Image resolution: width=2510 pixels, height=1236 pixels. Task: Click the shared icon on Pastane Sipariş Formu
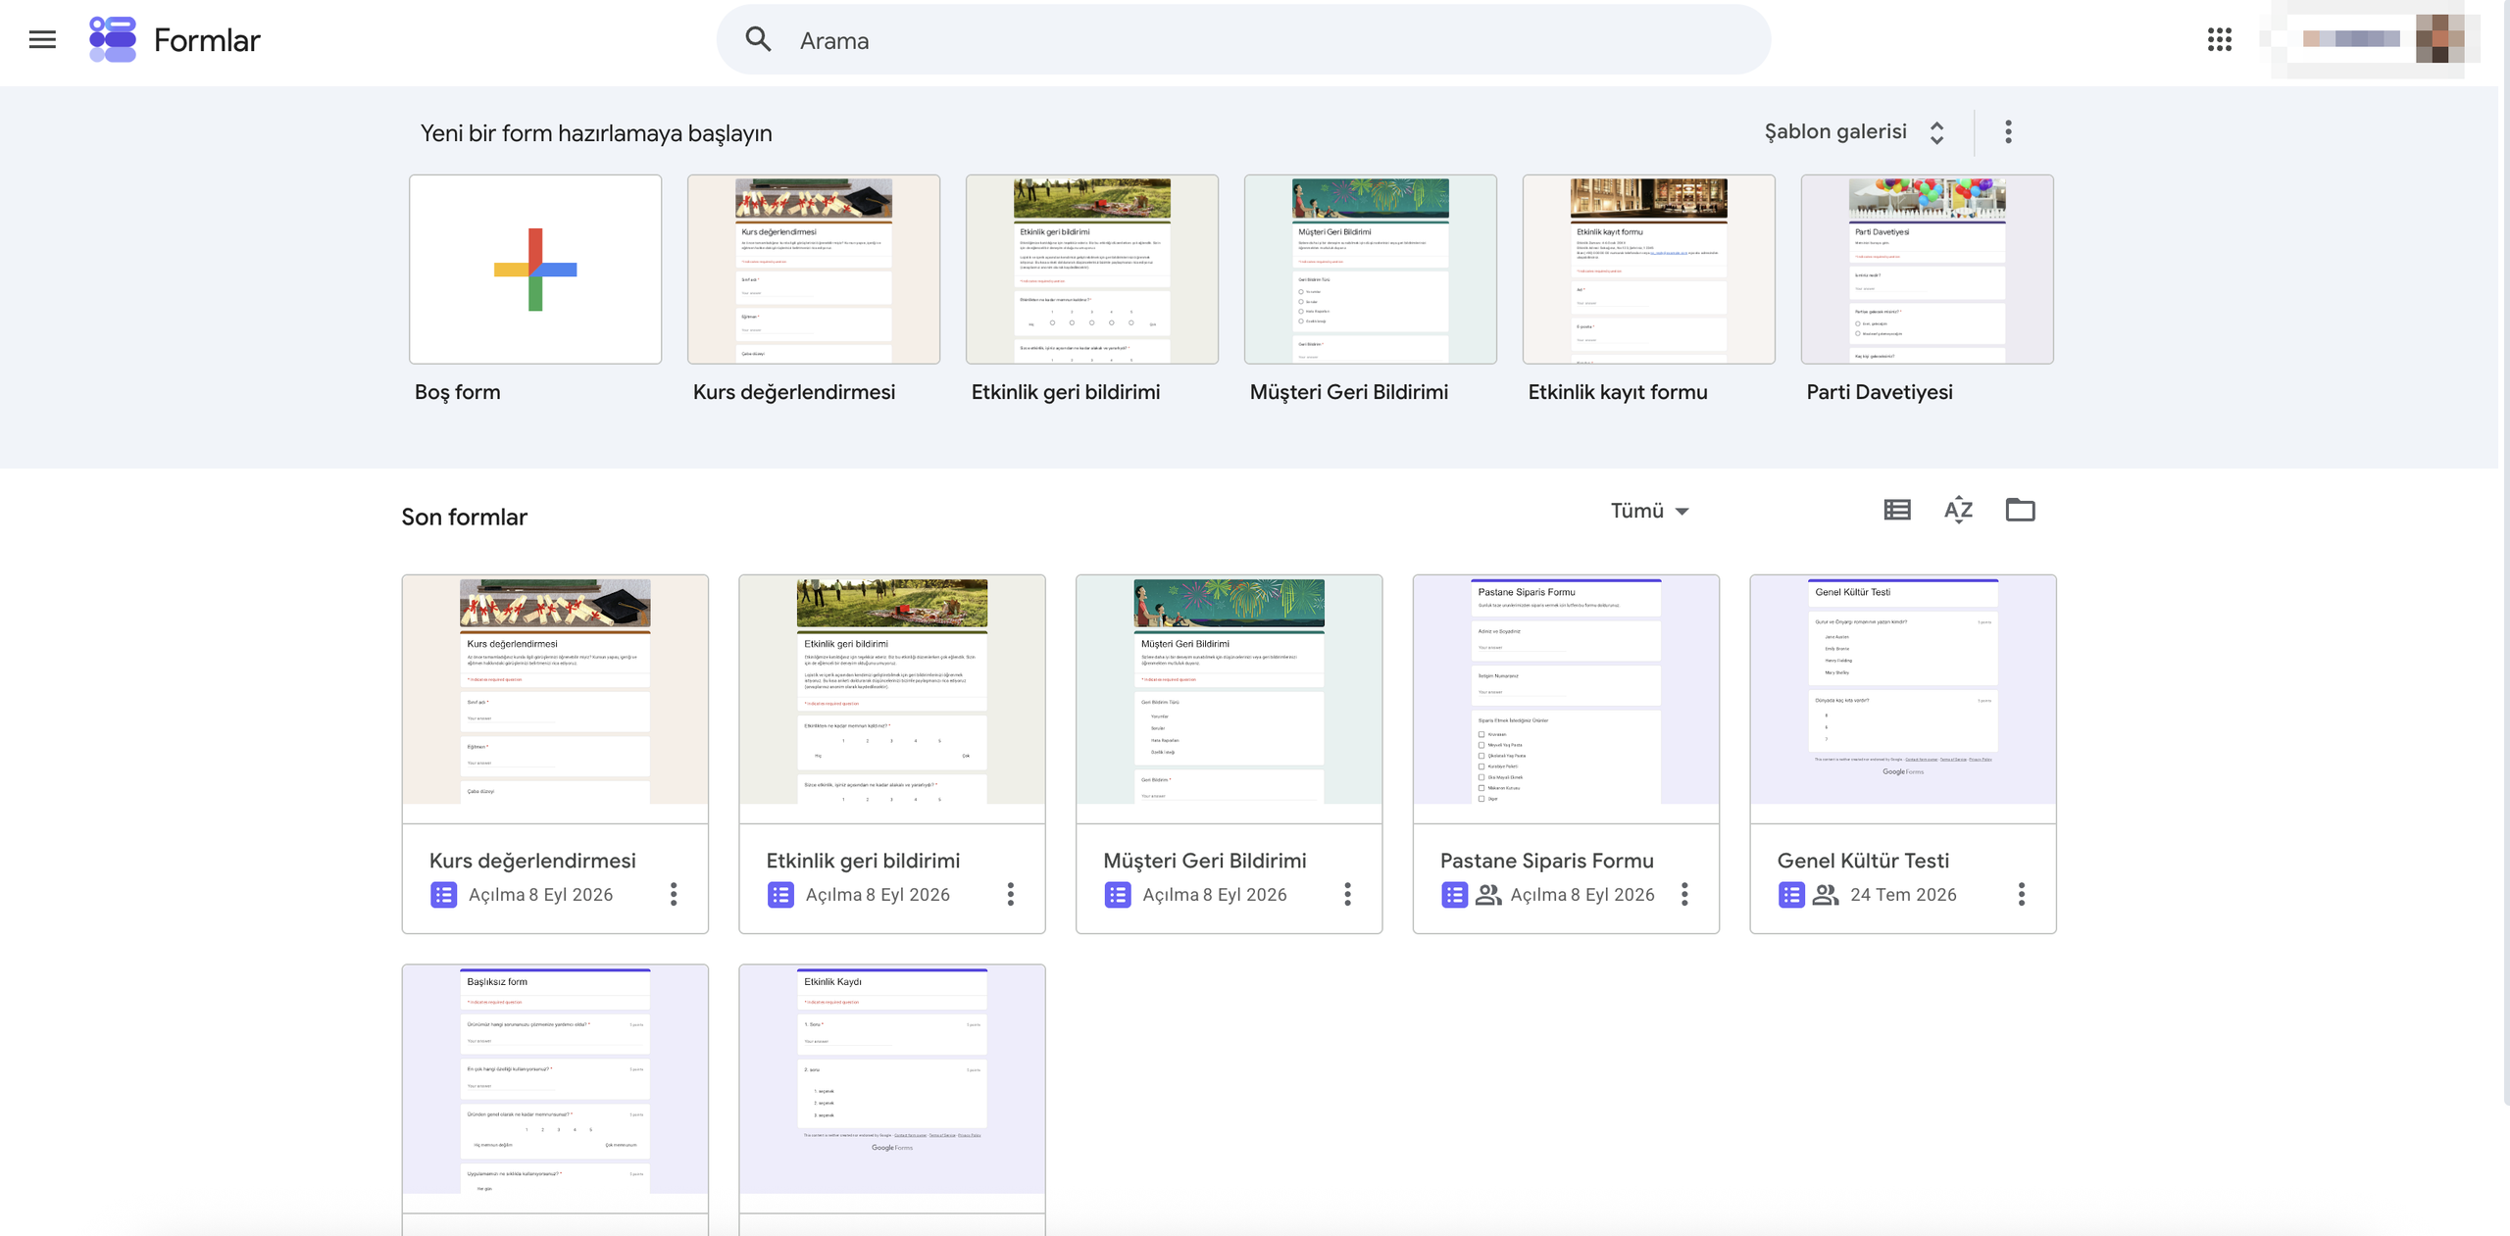click(x=1488, y=895)
